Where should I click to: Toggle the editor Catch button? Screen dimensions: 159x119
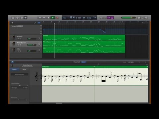12,62
